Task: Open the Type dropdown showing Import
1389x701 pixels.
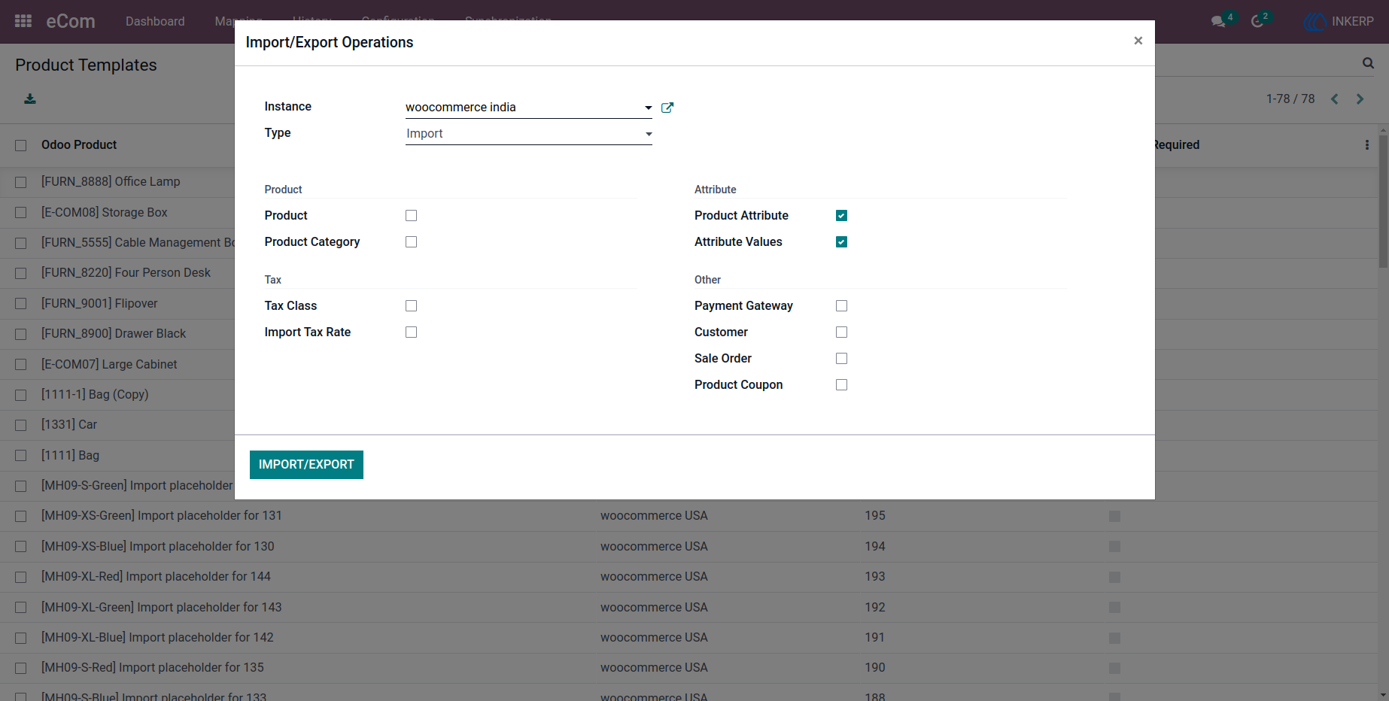Action: (528, 134)
